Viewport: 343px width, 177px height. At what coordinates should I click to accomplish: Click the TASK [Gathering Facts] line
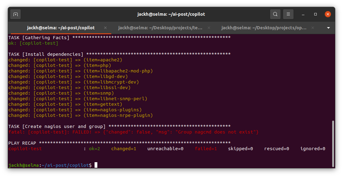[x=120, y=38]
